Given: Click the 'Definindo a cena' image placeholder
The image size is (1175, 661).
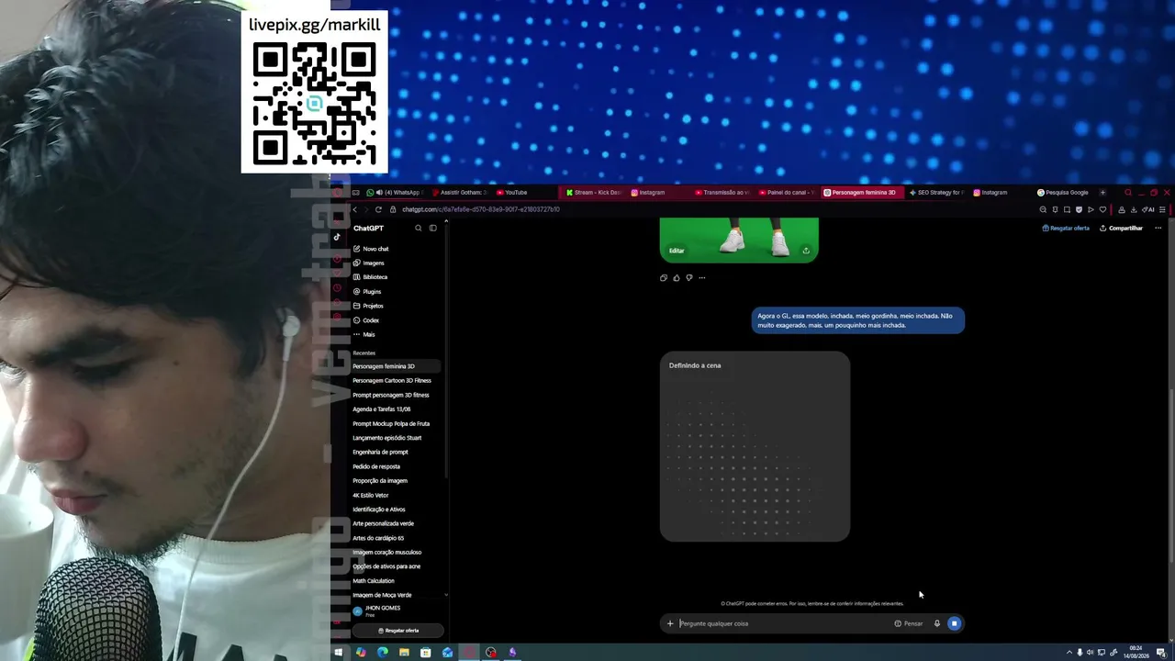Looking at the screenshot, I should pos(755,446).
